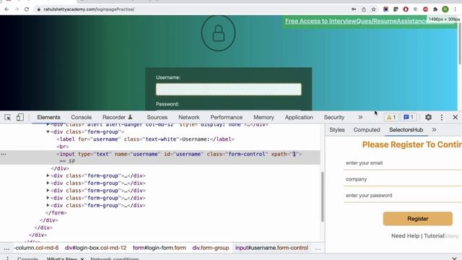
Task: Open the Free Access InterviewQues link
Action: 357,21
